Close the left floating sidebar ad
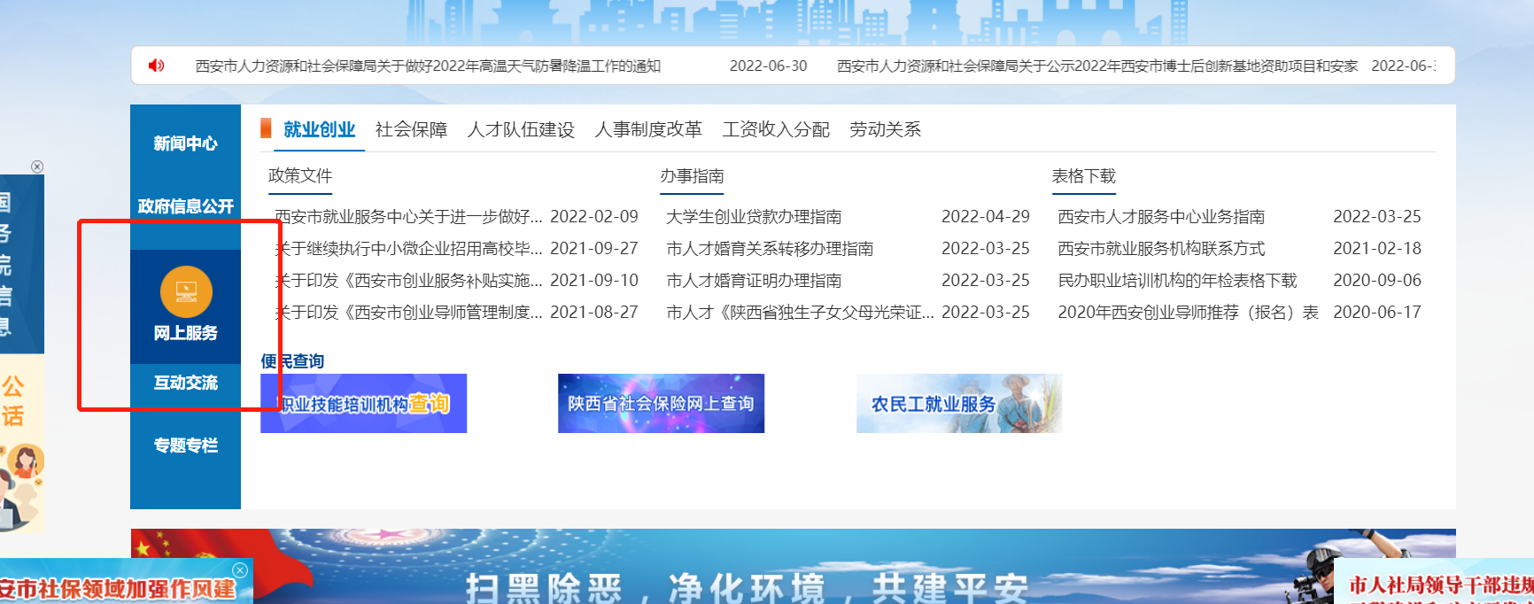This screenshot has height=604, width=1534. click(37, 166)
